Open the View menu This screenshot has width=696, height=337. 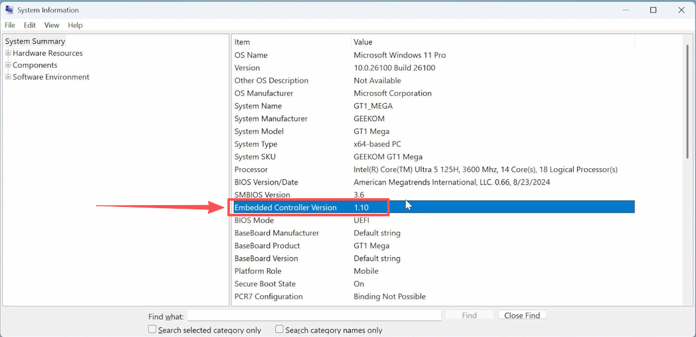click(x=52, y=25)
